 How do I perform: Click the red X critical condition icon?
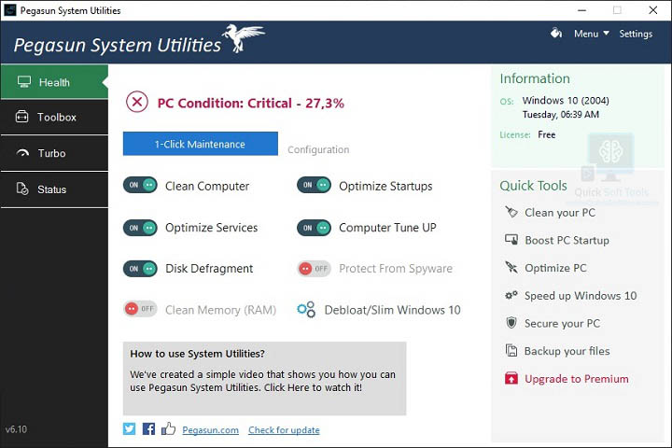[x=137, y=102]
